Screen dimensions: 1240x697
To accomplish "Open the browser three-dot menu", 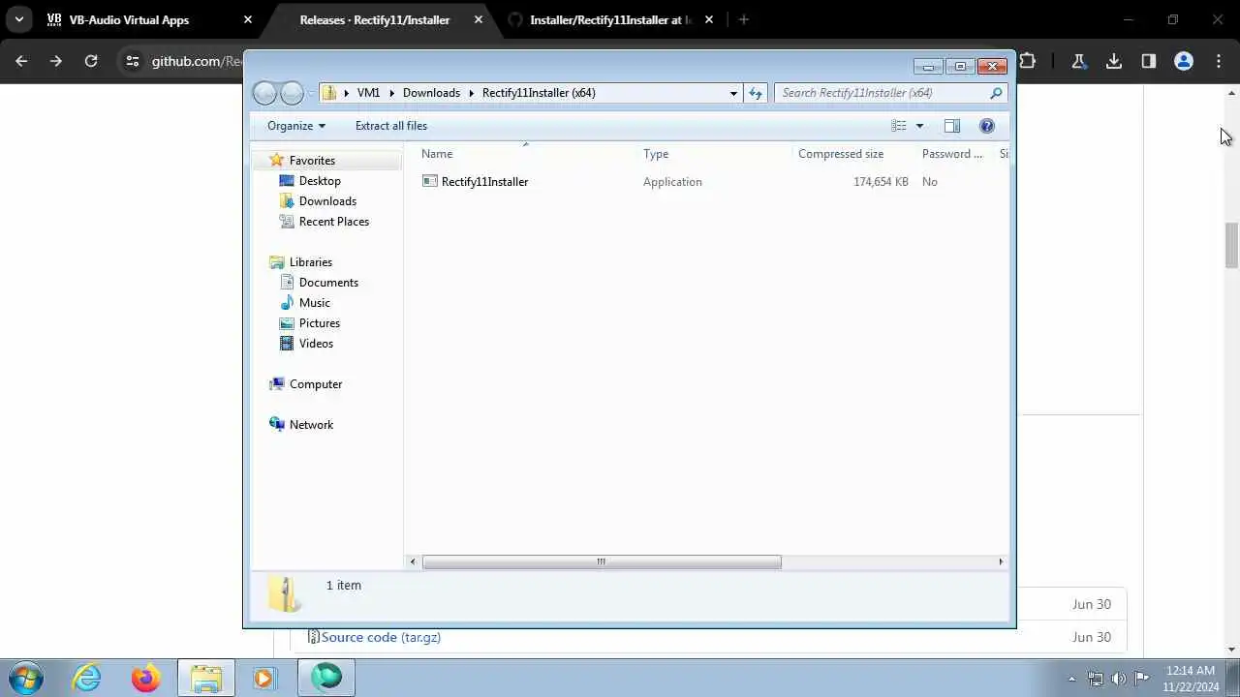I will (1219, 61).
